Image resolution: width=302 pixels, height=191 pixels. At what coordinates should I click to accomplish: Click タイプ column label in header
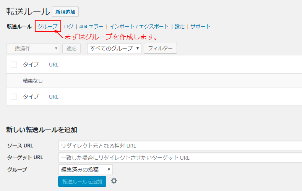(x=31, y=65)
